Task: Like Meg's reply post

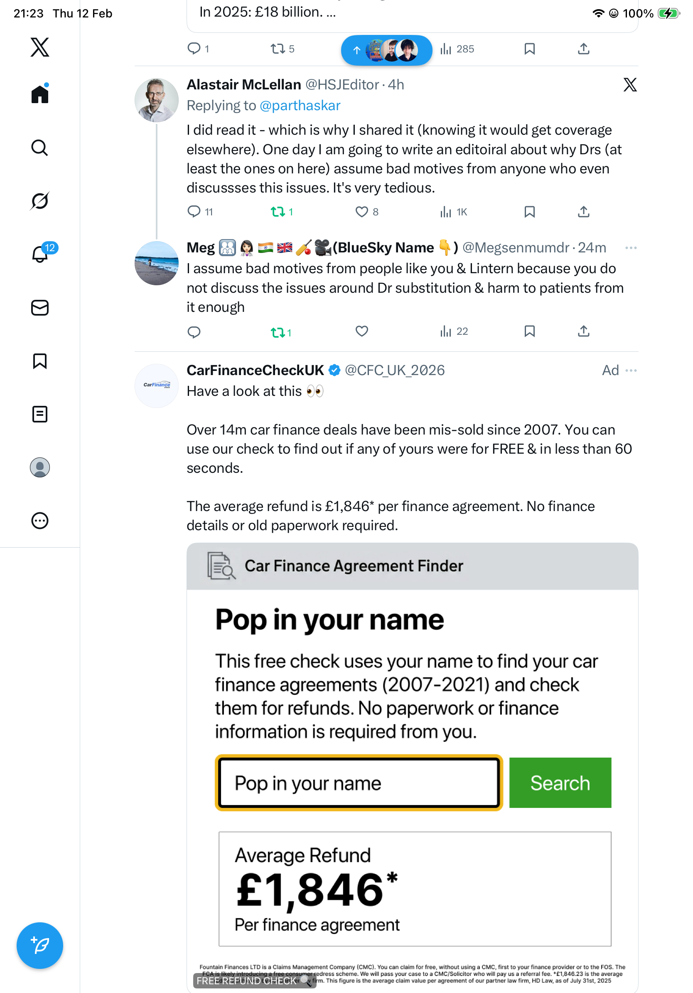Action: click(x=361, y=332)
